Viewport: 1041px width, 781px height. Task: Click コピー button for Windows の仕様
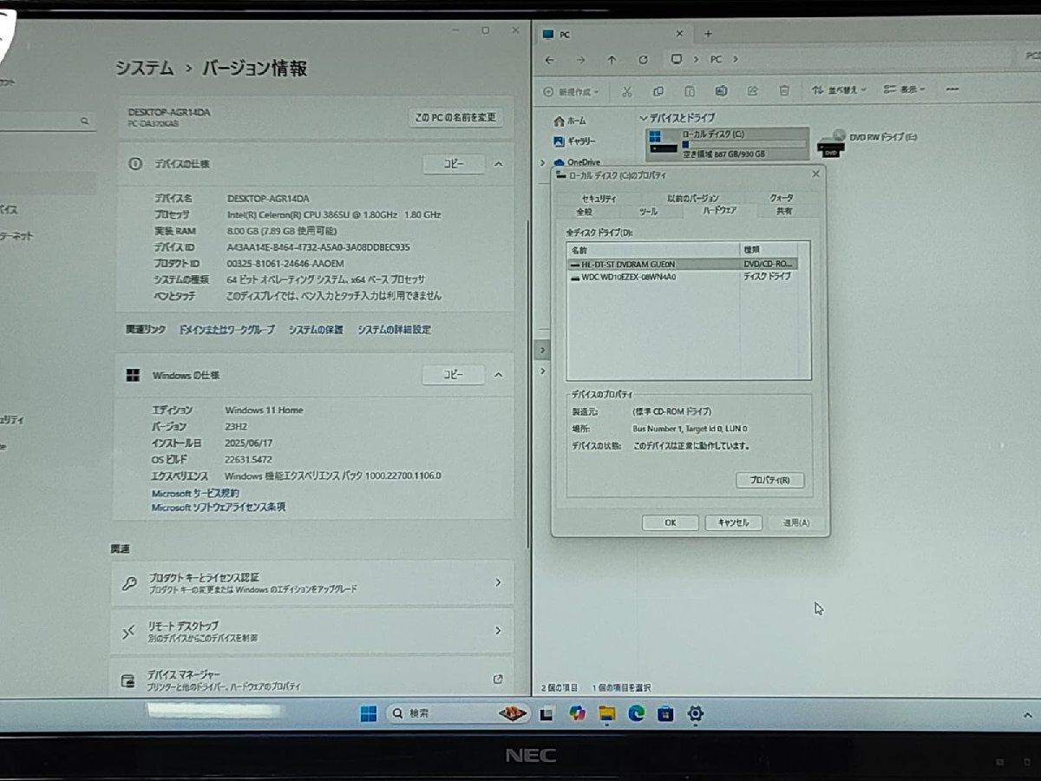tap(454, 375)
